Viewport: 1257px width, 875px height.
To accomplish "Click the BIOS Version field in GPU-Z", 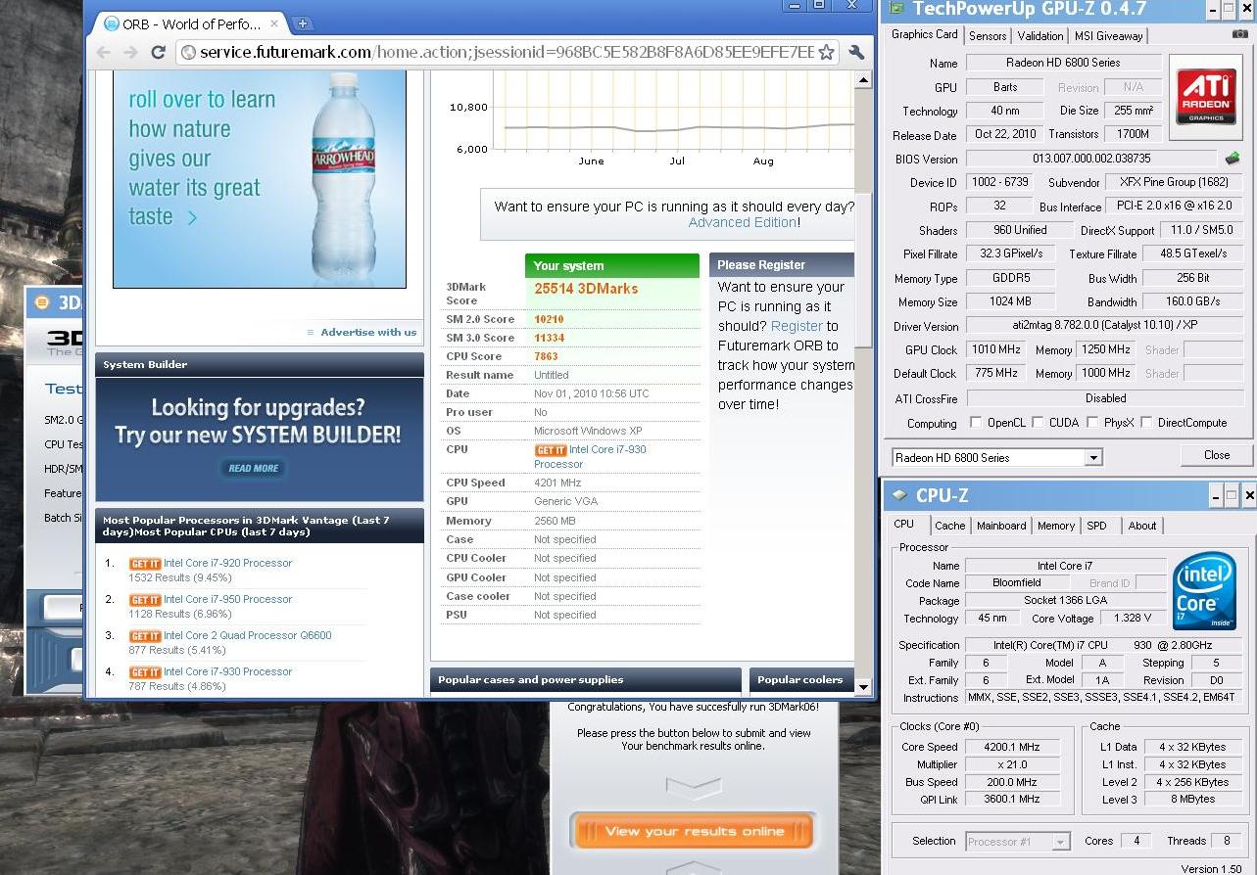I will click(x=1091, y=159).
